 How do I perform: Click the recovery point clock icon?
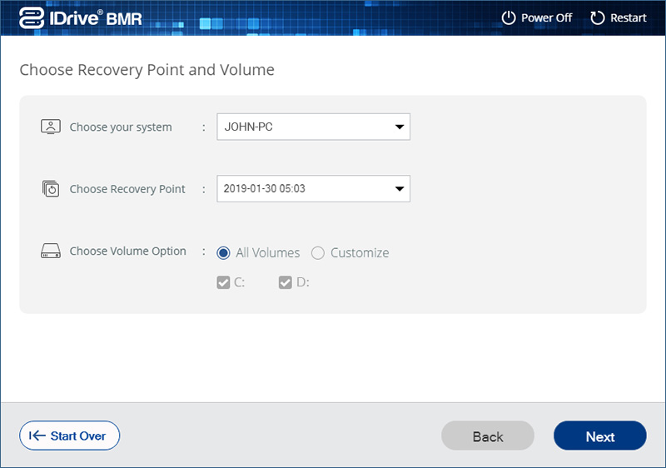click(x=51, y=189)
